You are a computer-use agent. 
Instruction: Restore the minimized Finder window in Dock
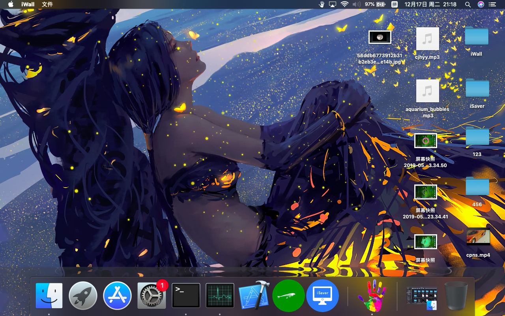pos(422,298)
